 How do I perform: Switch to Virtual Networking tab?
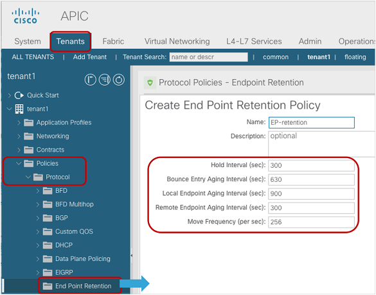(x=177, y=42)
